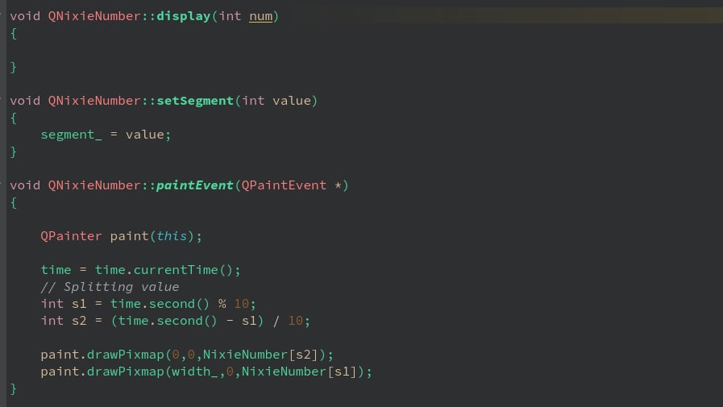The image size is (723, 407).
Task: Click drawPixmap on the NixieNumber[s2] line
Action: 126,355
